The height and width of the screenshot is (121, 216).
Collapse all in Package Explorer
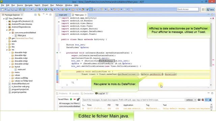click(35, 15)
